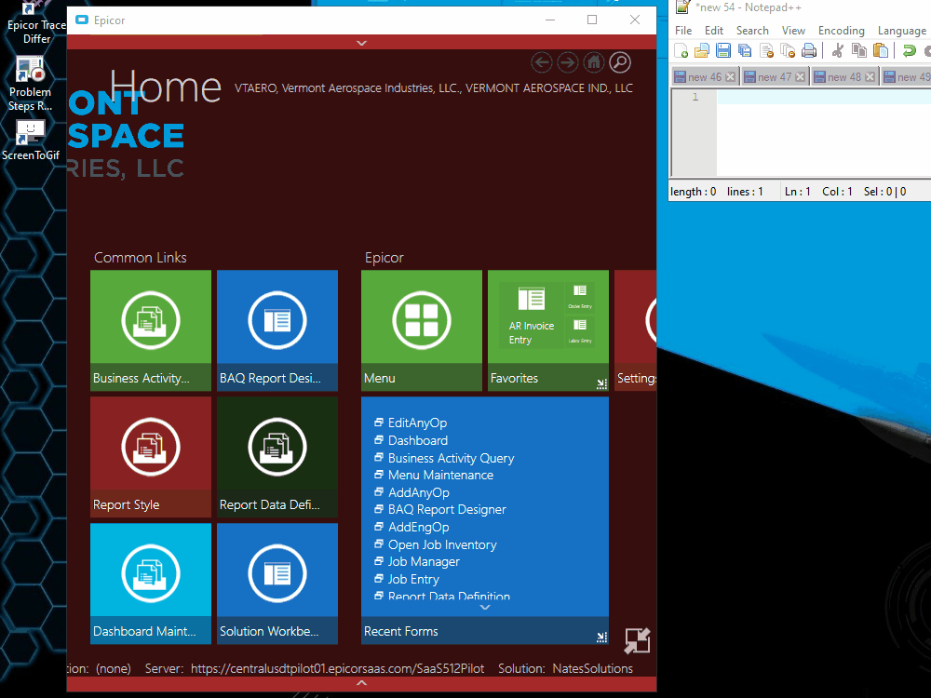Open the Settings tile
The image size is (931, 698).
[x=635, y=330]
